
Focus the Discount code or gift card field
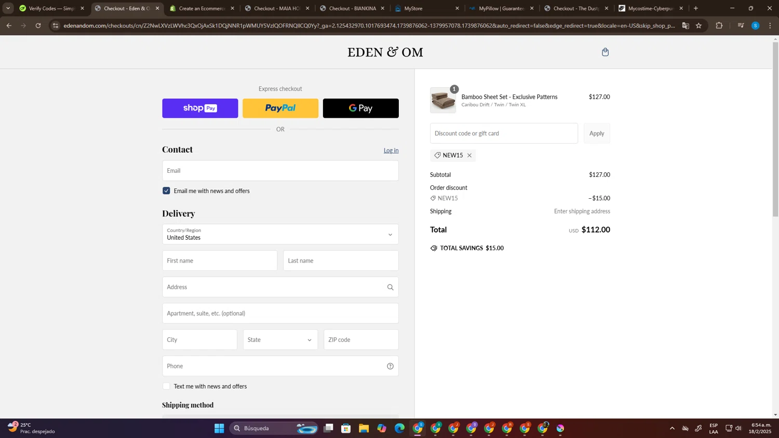pyautogui.click(x=504, y=133)
